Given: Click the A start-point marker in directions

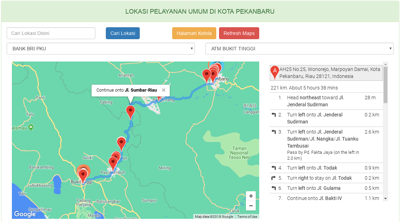Looking at the screenshot, I should (x=275, y=72).
